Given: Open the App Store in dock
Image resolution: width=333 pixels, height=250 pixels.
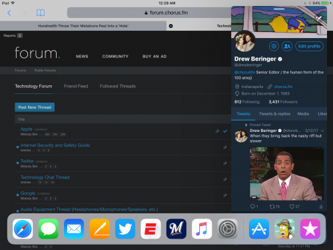Looking at the screenshot, I should 259,229.
